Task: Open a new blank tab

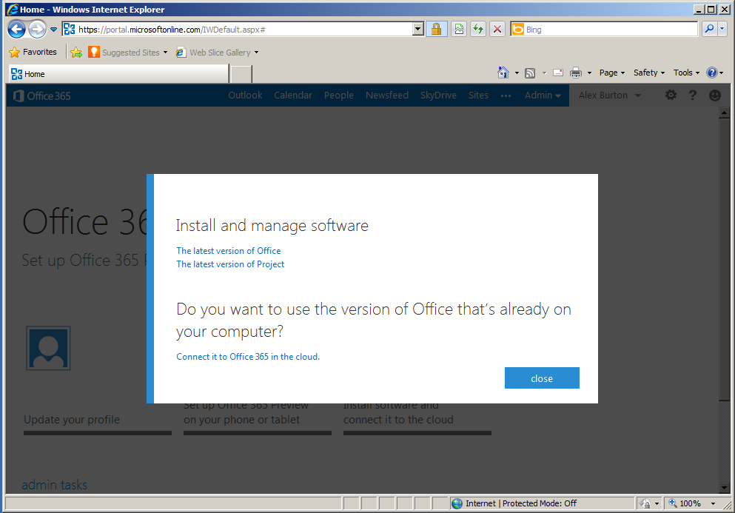Action: tap(241, 74)
